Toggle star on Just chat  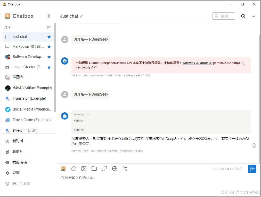coord(49,37)
